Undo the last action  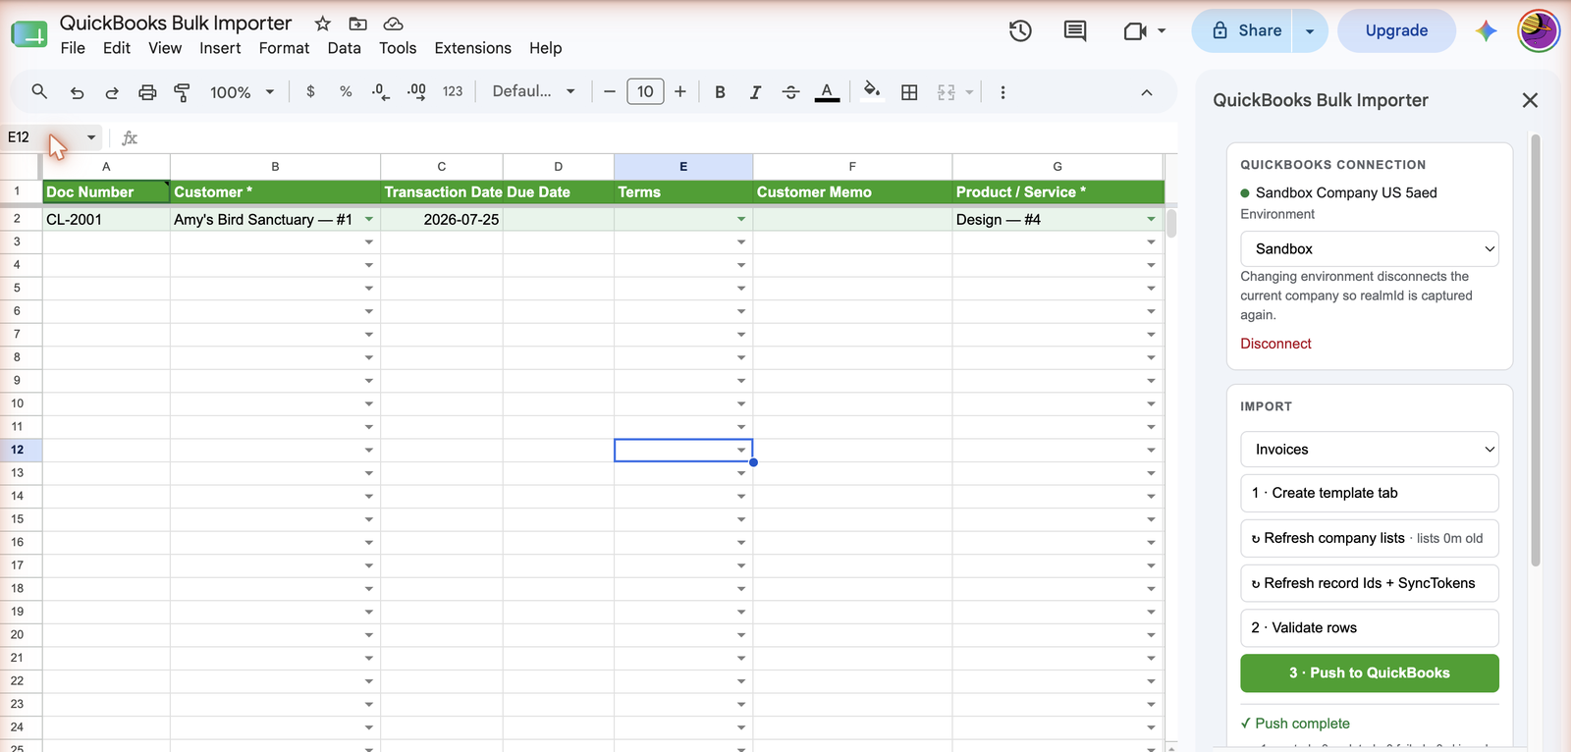click(x=77, y=92)
